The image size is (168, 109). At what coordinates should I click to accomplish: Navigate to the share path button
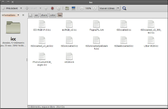click(x=44, y=15)
